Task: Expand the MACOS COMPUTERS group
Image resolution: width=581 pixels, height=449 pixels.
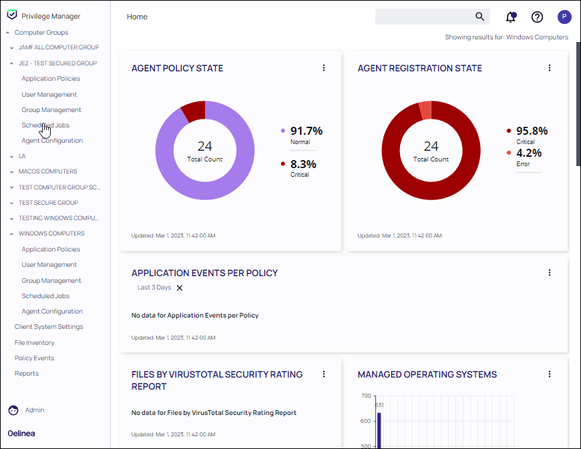Action: [12, 172]
